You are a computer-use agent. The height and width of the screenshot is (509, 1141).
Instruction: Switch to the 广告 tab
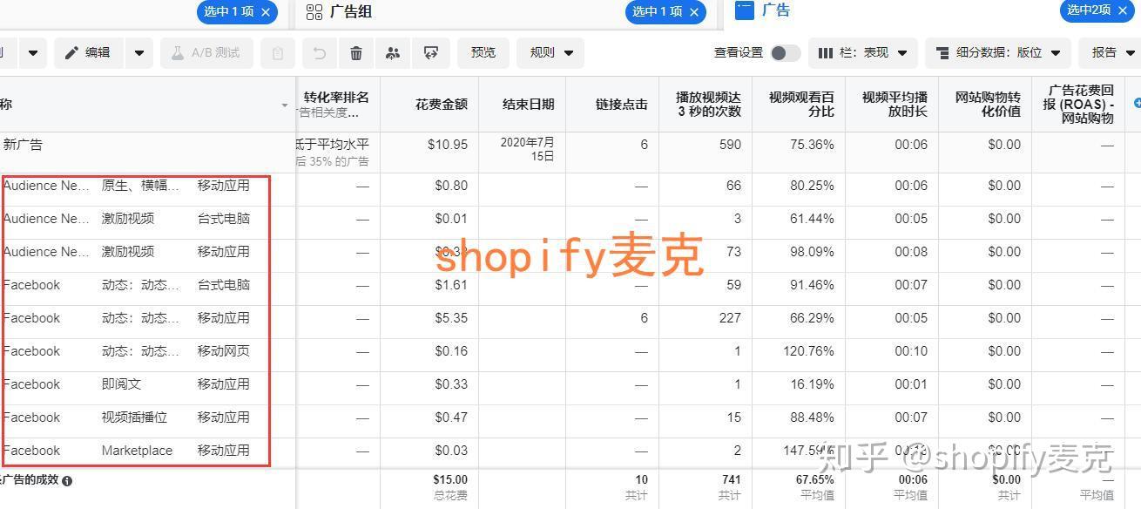[x=776, y=10]
